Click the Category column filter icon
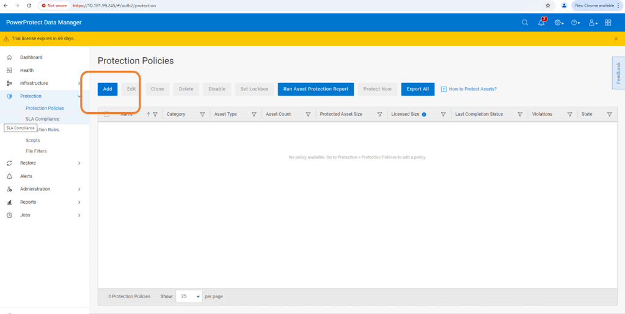This screenshot has height=314, width=625. click(202, 115)
